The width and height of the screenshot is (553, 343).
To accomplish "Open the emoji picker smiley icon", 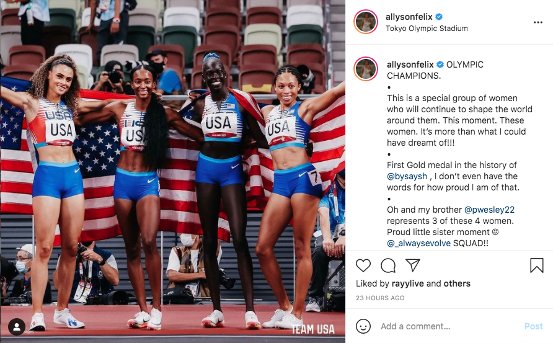I will [x=363, y=326].
